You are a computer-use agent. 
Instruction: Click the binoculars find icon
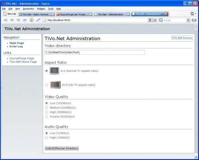pyautogui.click(x=194, y=20)
